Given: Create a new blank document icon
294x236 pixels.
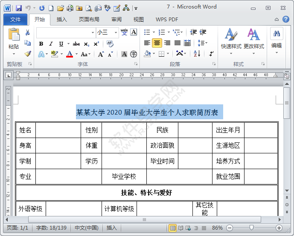Looking at the screenshot, I should [51, 8].
